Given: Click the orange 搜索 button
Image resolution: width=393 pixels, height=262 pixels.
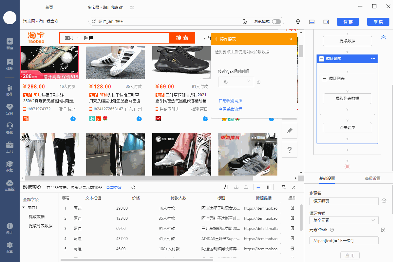Looking at the screenshot, I should tap(182, 38).
